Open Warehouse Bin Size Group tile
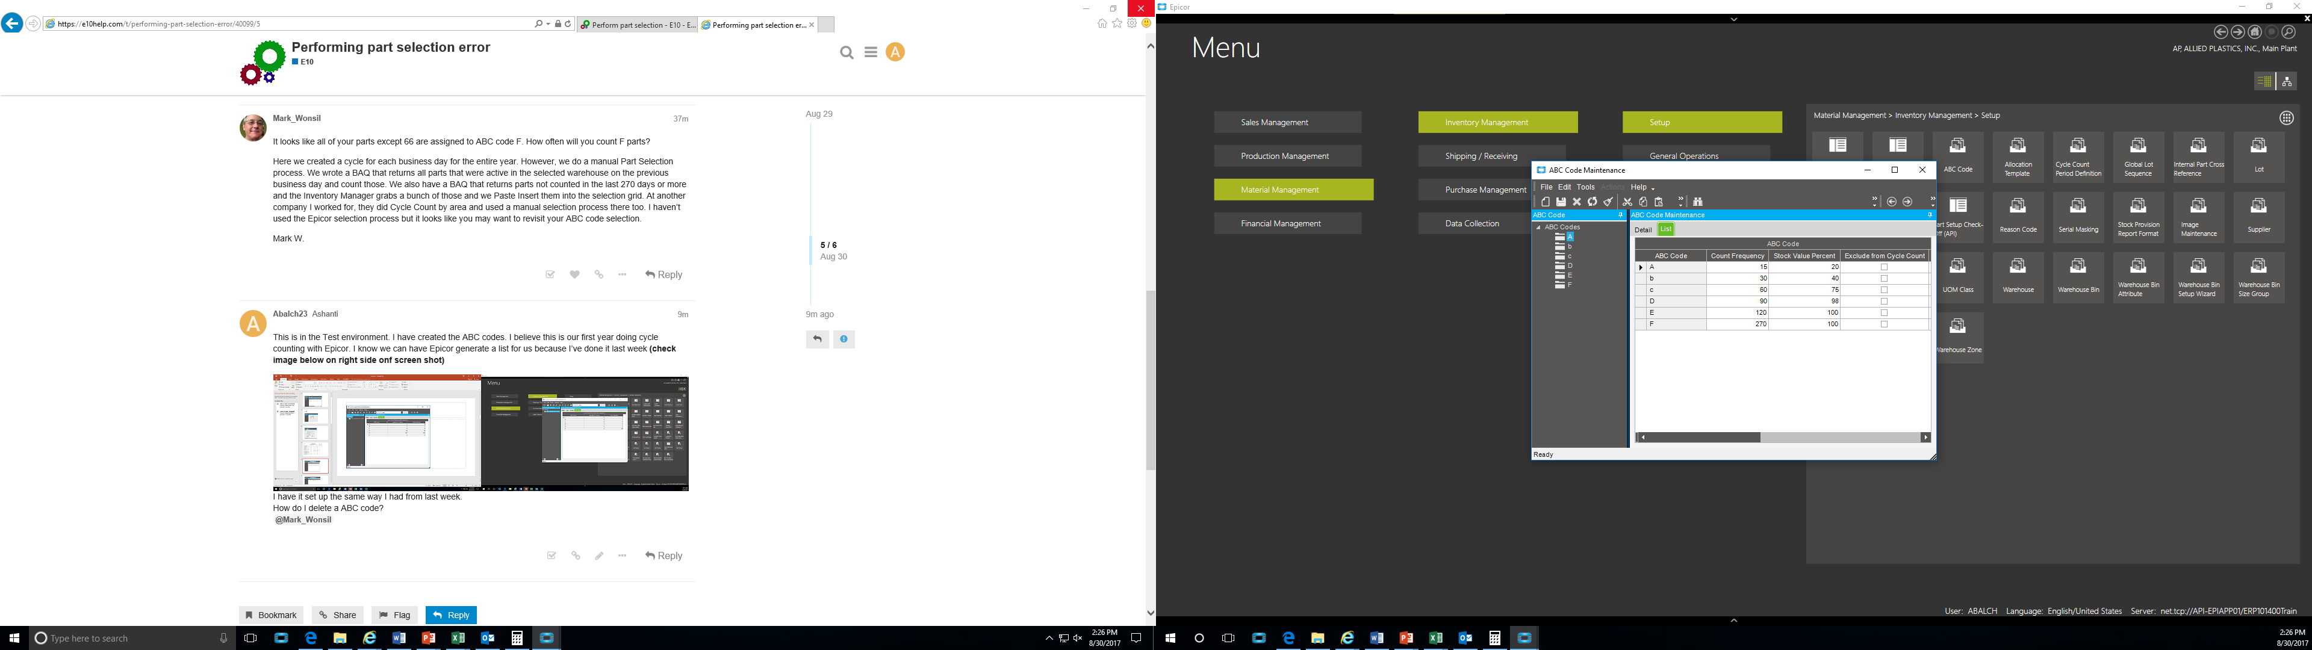This screenshot has width=2312, height=650. 2258,277
